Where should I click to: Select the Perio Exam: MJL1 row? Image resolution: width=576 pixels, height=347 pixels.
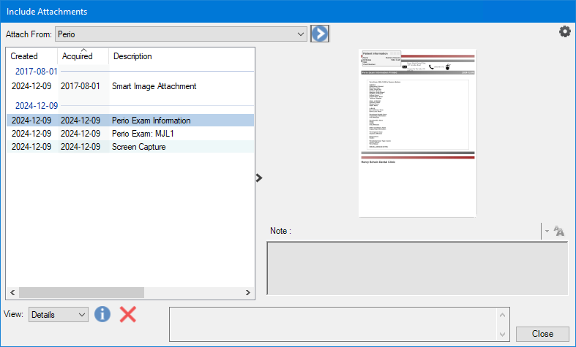point(143,134)
